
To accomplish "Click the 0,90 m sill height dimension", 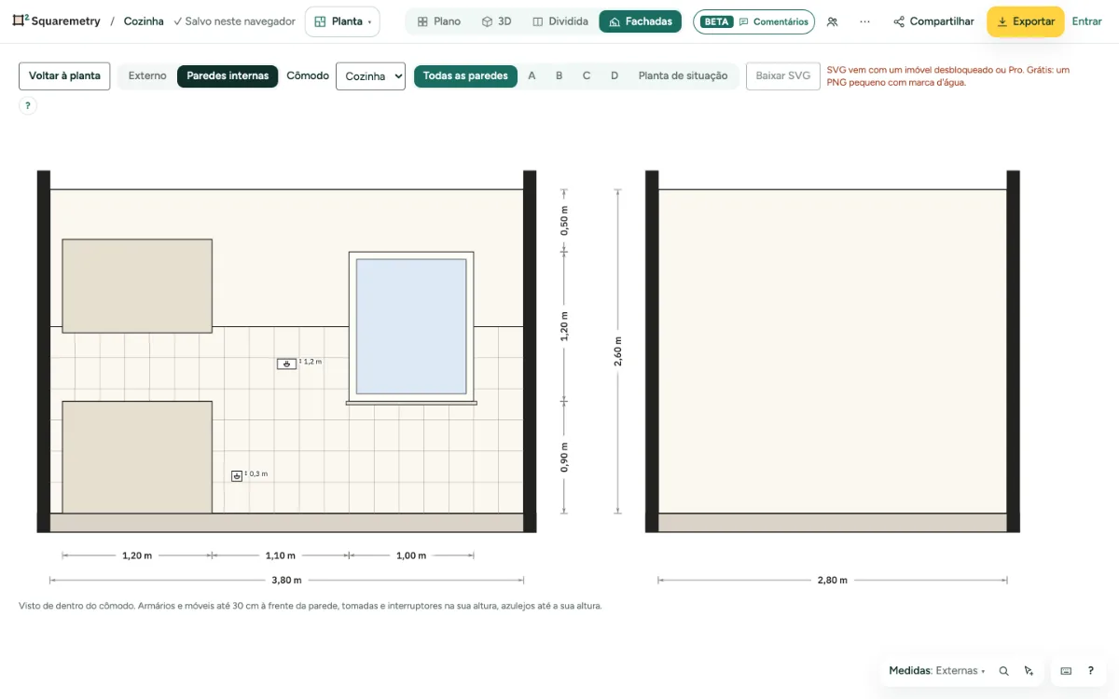I will 564,457.
